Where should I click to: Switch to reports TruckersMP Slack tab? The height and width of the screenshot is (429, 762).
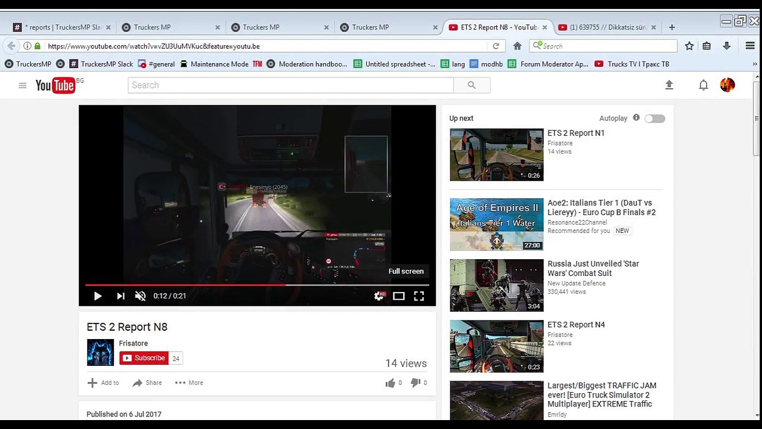(x=61, y=27)
